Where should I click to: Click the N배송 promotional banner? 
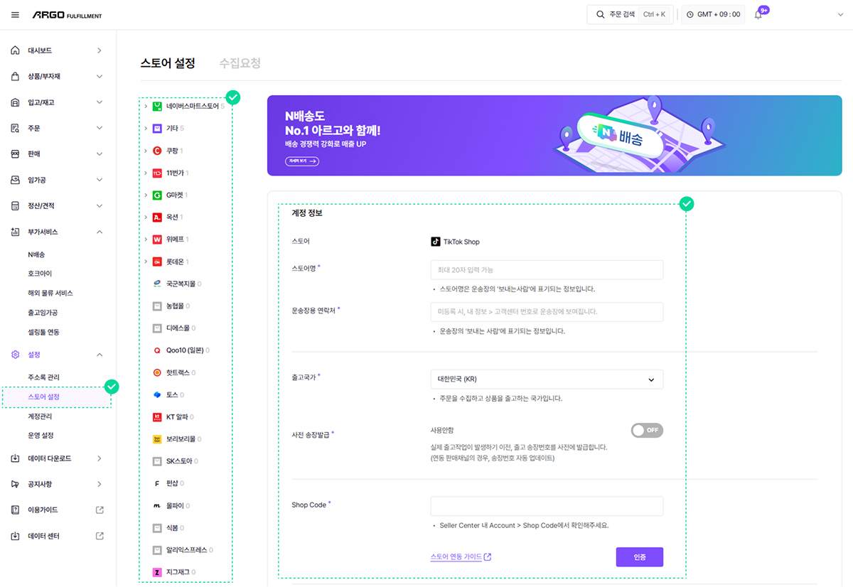point(554,136)
